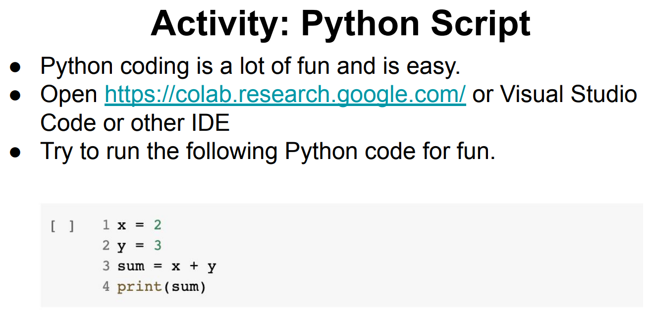Click the text Visual Studio
This screenshot has height=322, width=652.
568,94
